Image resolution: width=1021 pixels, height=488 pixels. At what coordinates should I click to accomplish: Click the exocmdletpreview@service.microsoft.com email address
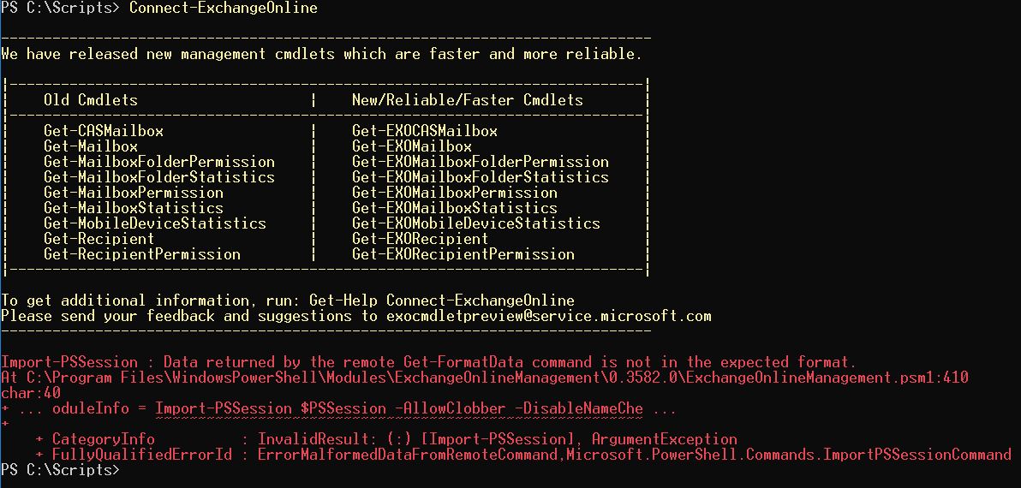click(549, 316)
